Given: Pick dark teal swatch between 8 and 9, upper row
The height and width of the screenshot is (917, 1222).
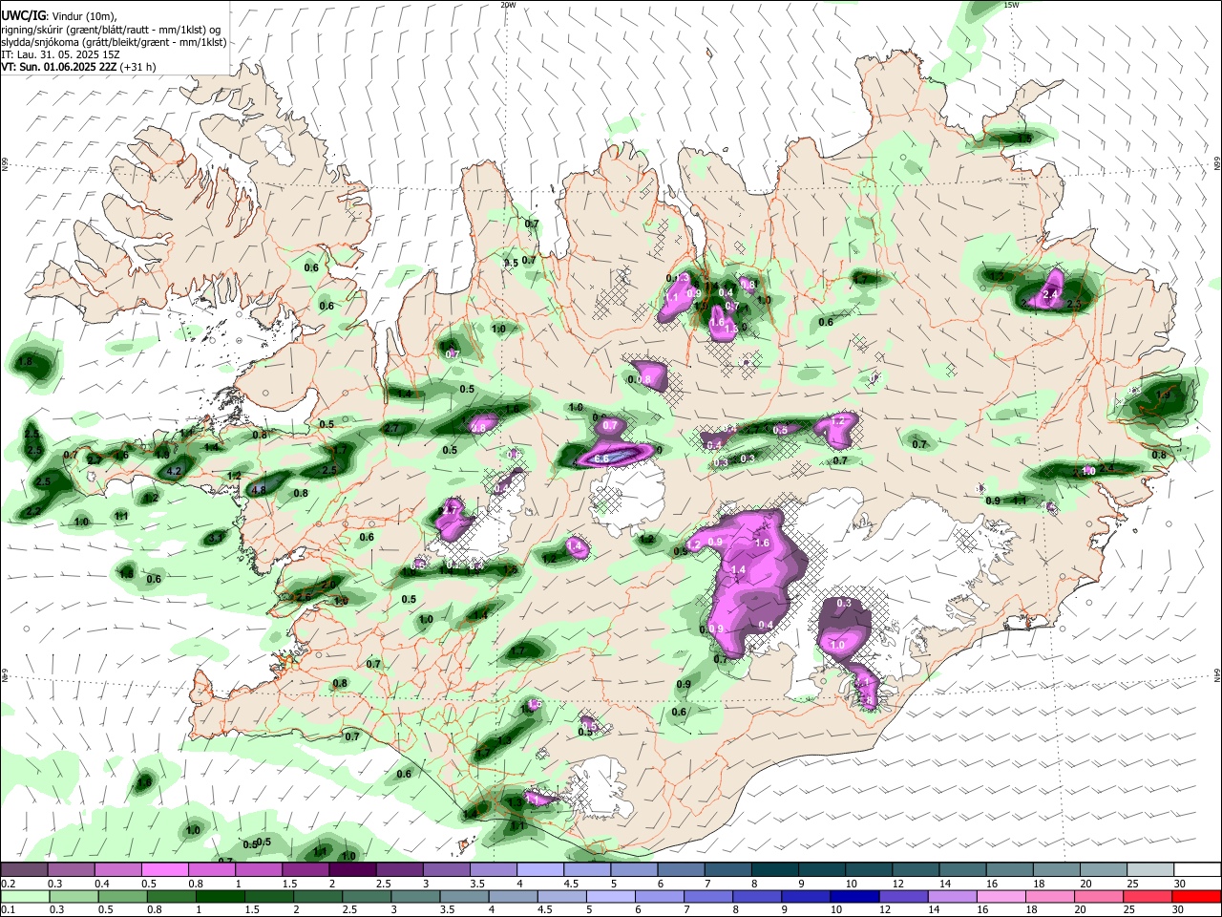Looking at the screenshot, I should (x=774, y=870).
